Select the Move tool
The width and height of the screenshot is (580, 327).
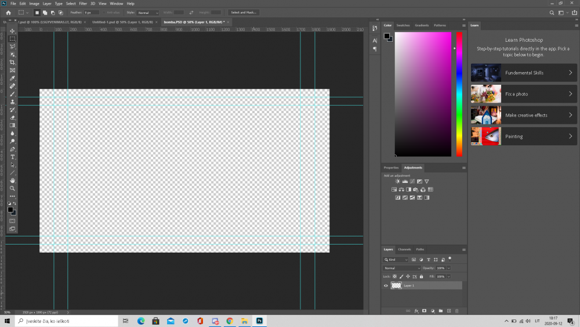[x=13, y=31]
